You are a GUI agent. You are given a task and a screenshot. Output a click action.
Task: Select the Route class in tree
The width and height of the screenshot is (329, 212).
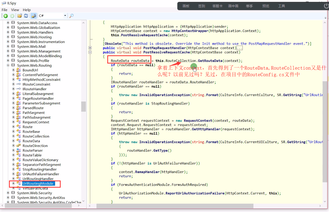click(28, 127)
